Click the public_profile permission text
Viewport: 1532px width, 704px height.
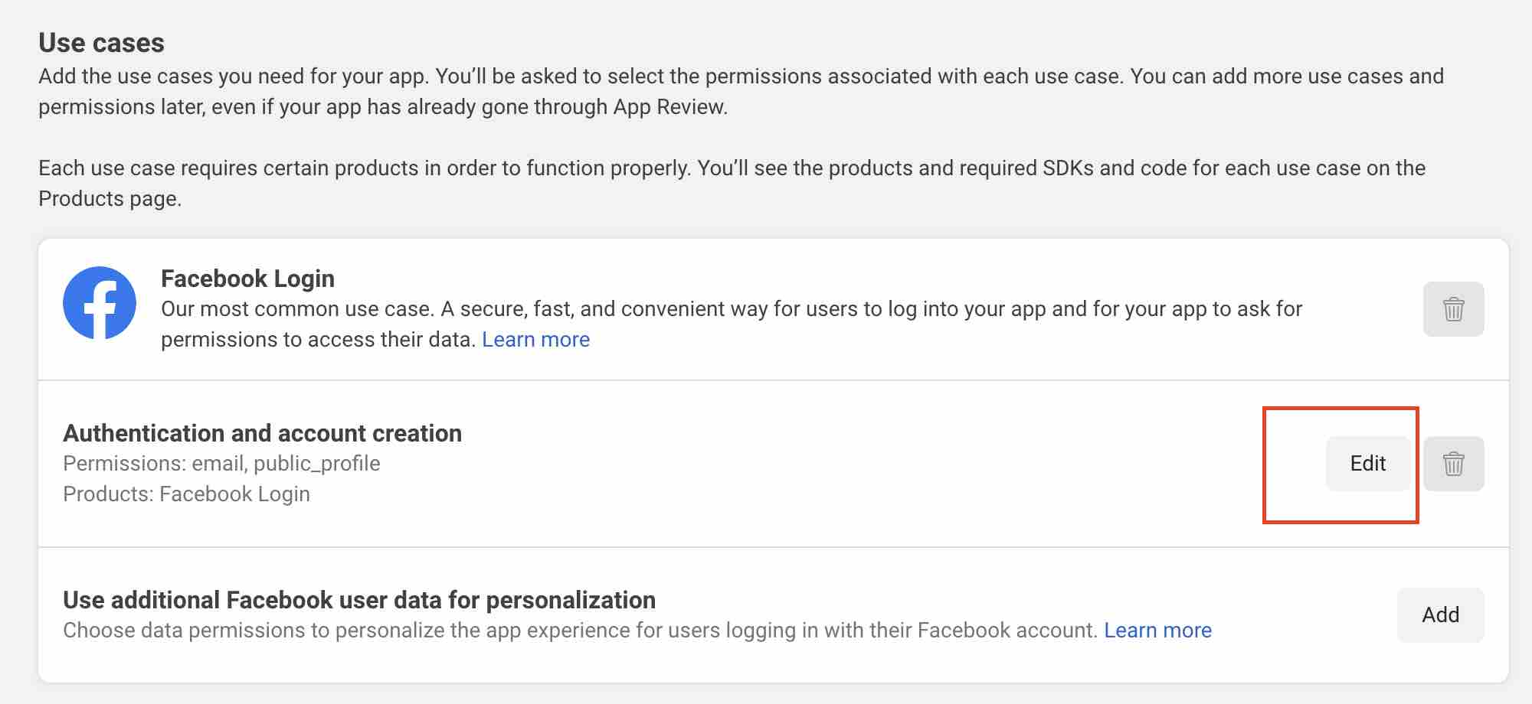tap(316, 464)
